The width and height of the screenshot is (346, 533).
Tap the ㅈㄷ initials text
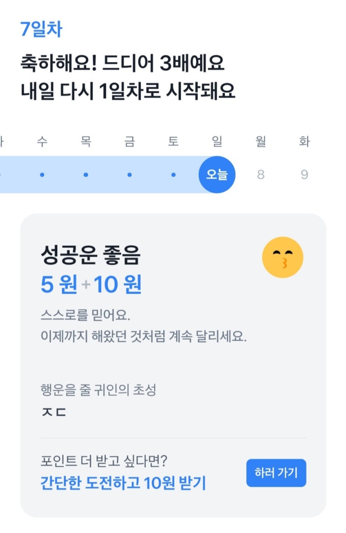click(54, 412)
